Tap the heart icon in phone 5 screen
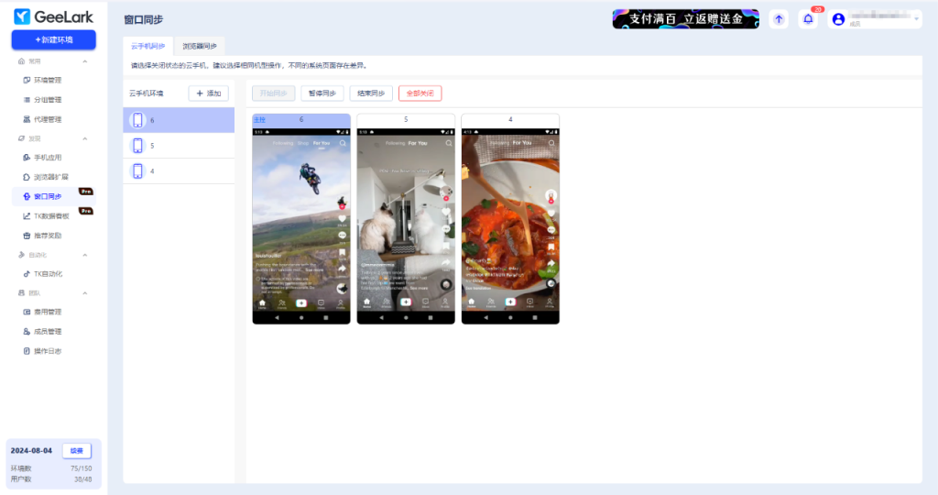 [x=447, y=213]
